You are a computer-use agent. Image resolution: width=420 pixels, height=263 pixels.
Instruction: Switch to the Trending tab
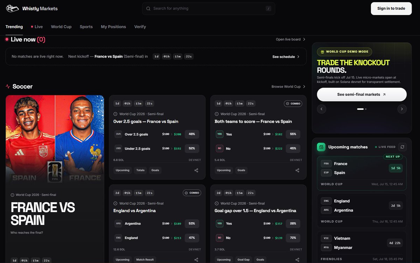(x=14, y=27)
